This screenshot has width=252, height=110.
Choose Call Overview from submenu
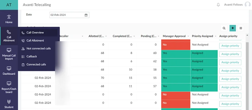(x=39, y=33)
